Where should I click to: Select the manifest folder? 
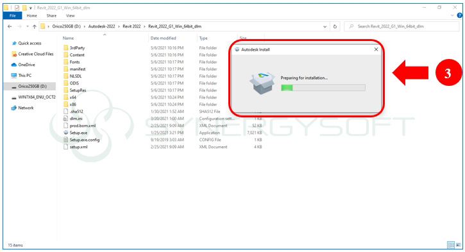[74, 69]
